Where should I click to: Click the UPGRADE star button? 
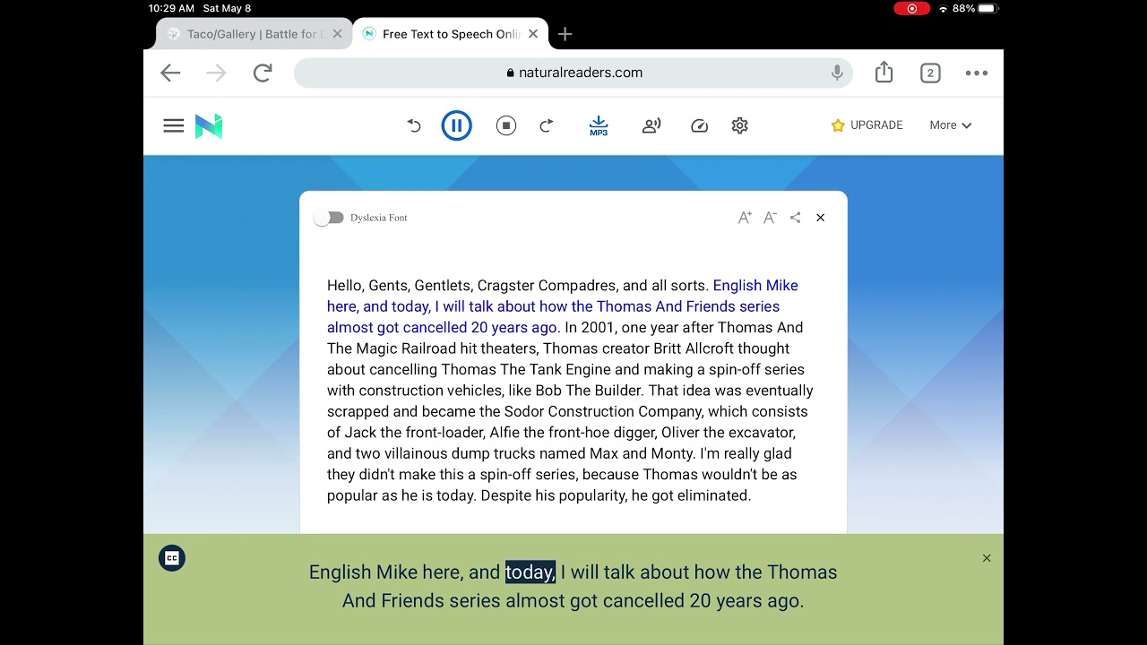pyautogui.click(x=867, y=125)
